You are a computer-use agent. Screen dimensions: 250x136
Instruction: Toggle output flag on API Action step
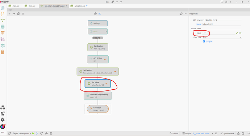[105, 59]
